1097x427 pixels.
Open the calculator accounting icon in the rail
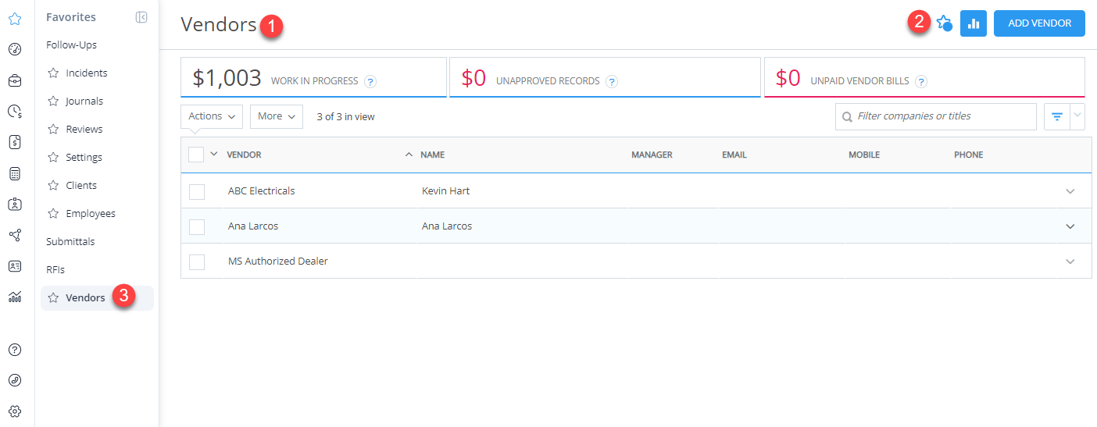[15, 173]
